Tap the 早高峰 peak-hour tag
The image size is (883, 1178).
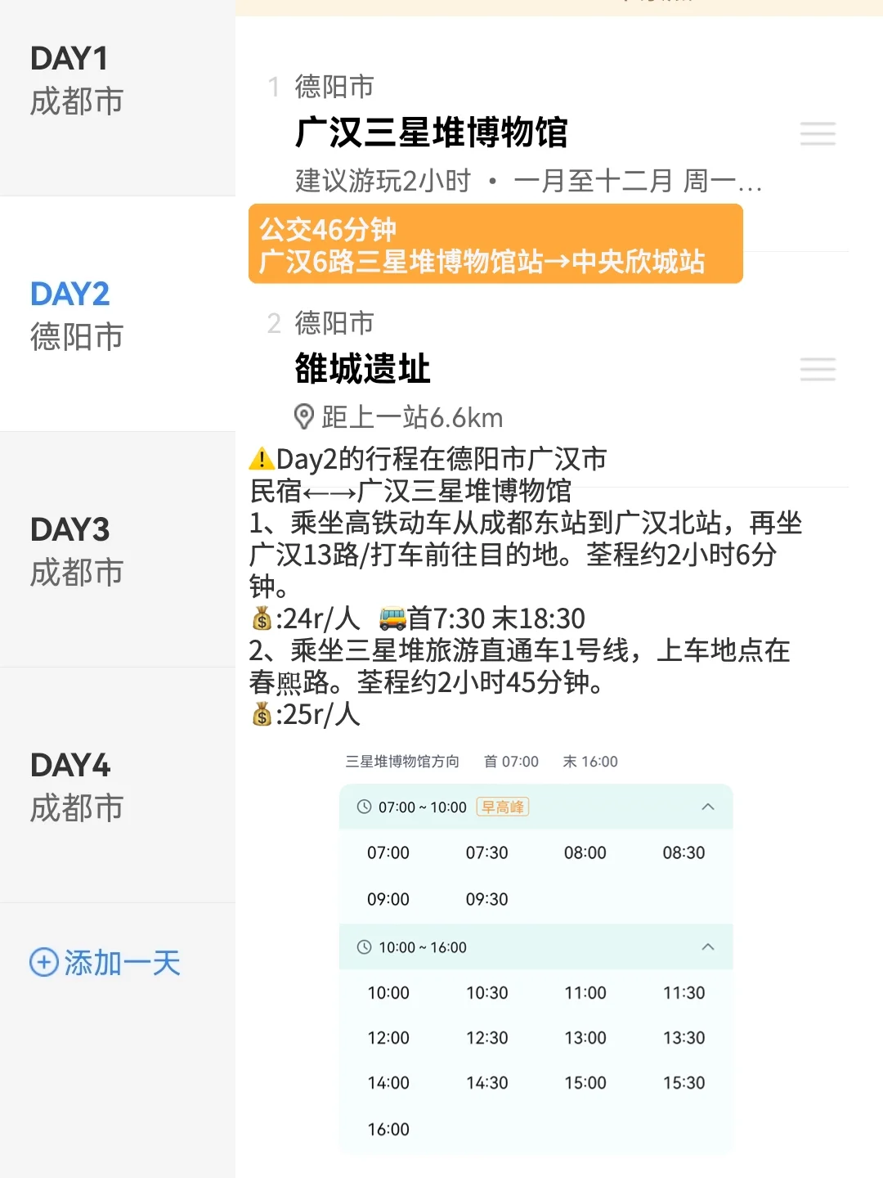[x=503, y=807]
